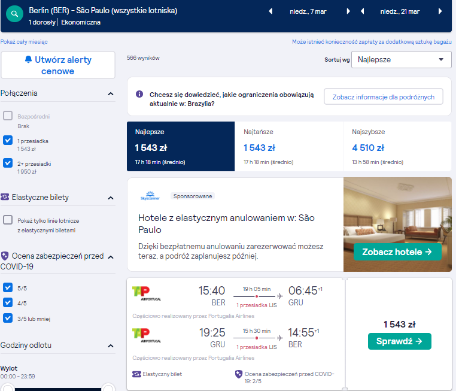Click TAP Air Portugal logo on outbound flight
456x391 pixels.
click(x=147, y=293)
